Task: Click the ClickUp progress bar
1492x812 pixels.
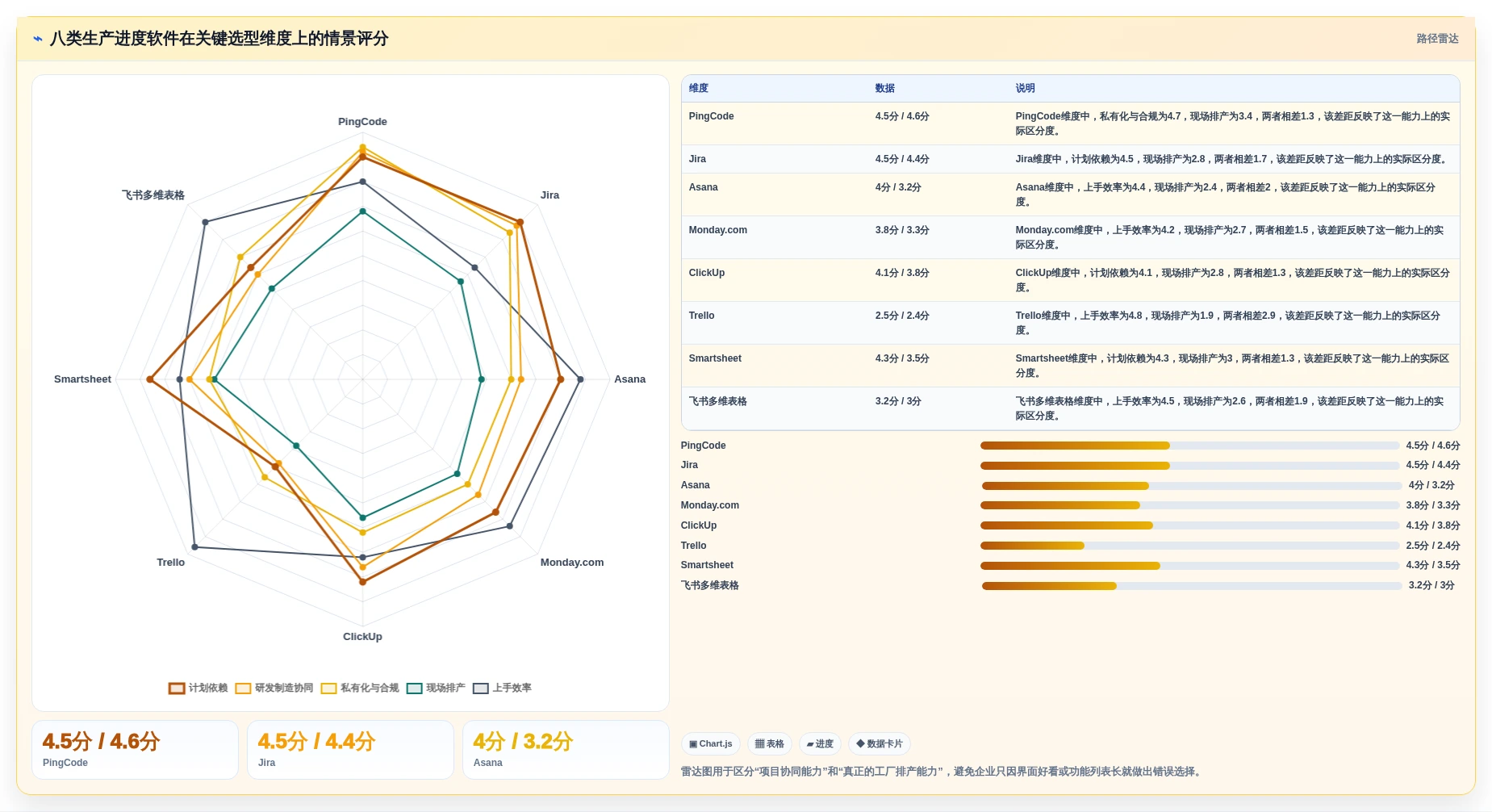Action: click(x=1189, y=525)
